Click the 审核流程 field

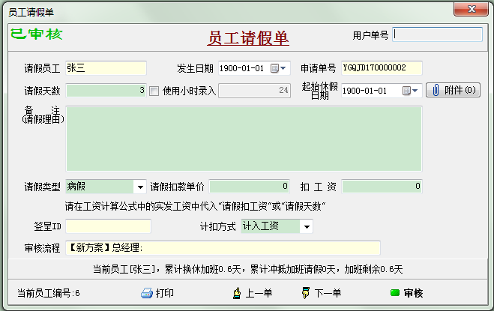223,248
